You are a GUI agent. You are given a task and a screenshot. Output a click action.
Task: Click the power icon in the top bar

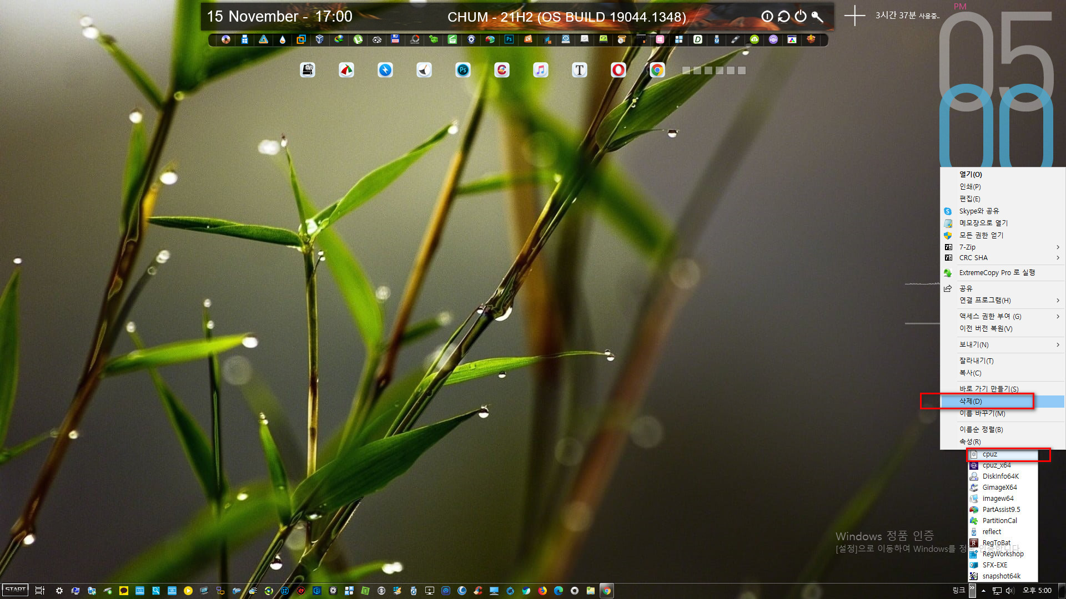click(x=800, y=17)
